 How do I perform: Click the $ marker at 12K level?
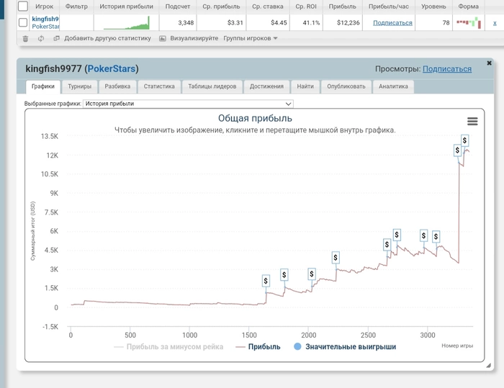click(x=457, y=150)
